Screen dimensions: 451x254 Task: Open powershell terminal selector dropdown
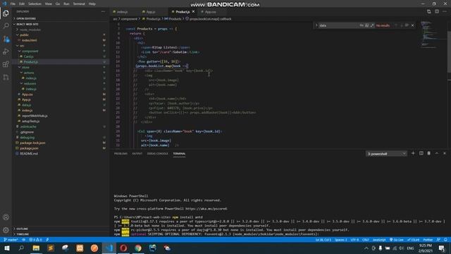coord(386,154)
